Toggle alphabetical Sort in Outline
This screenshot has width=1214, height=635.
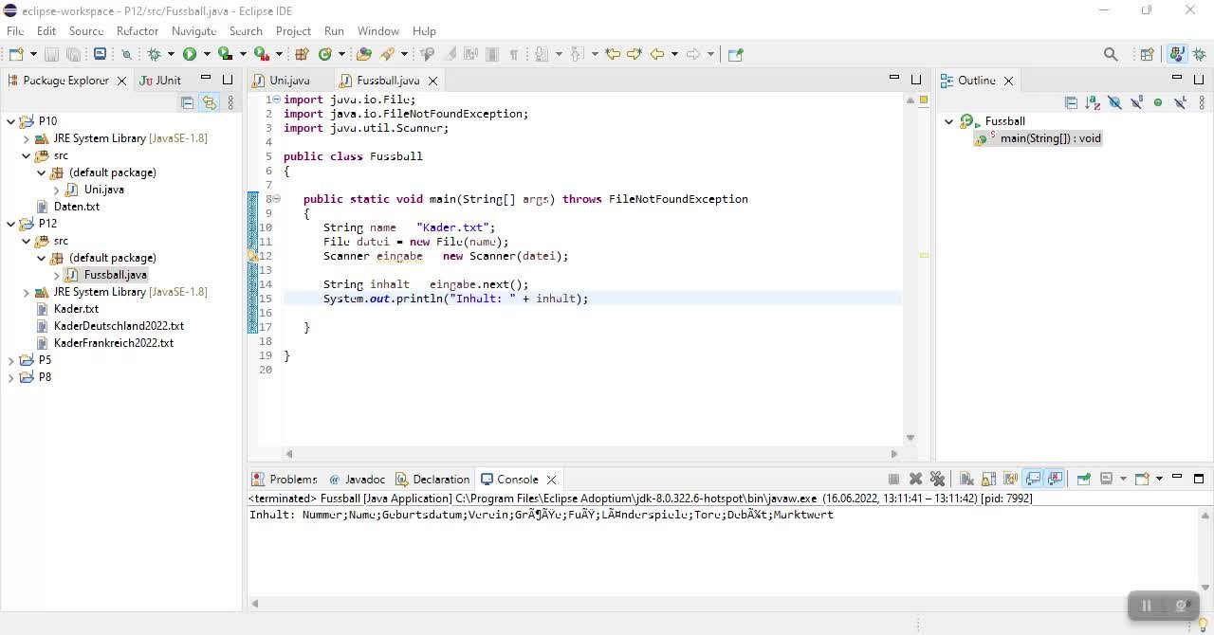click(x=1093, y=102)
